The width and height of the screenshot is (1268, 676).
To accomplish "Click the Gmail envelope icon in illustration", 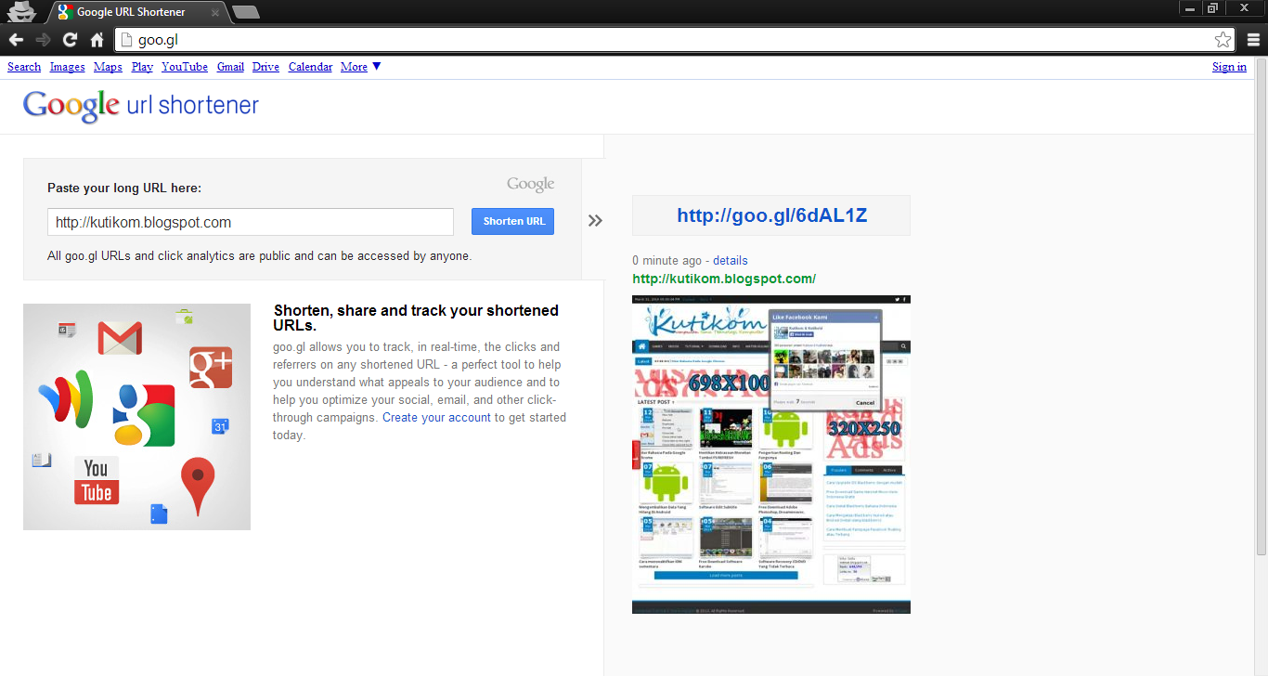I will tap(120, 339).
